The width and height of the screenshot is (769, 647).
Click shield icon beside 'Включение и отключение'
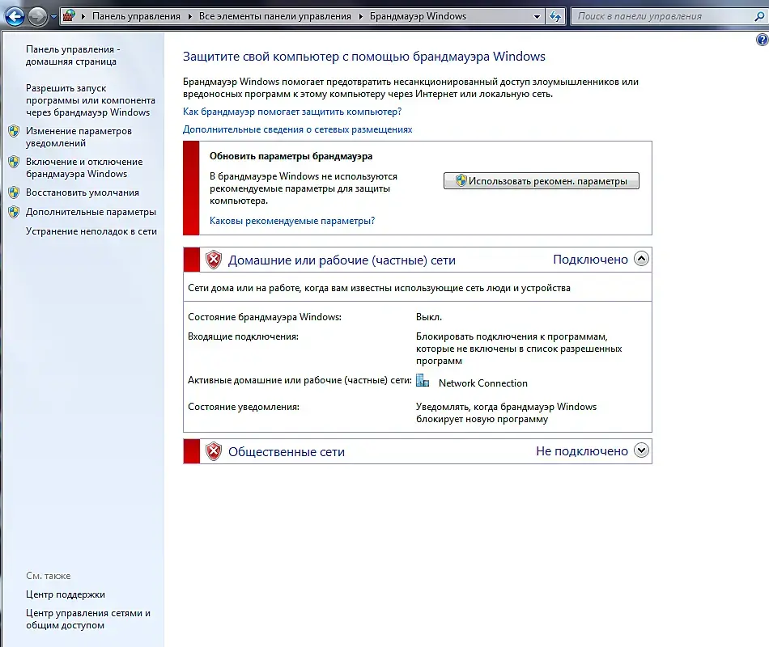point(14,162)
